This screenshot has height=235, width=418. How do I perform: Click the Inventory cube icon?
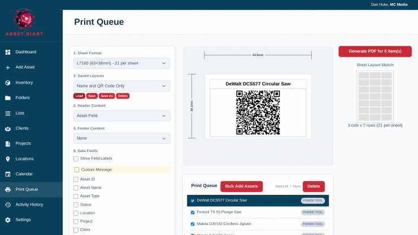pos(8,82)
